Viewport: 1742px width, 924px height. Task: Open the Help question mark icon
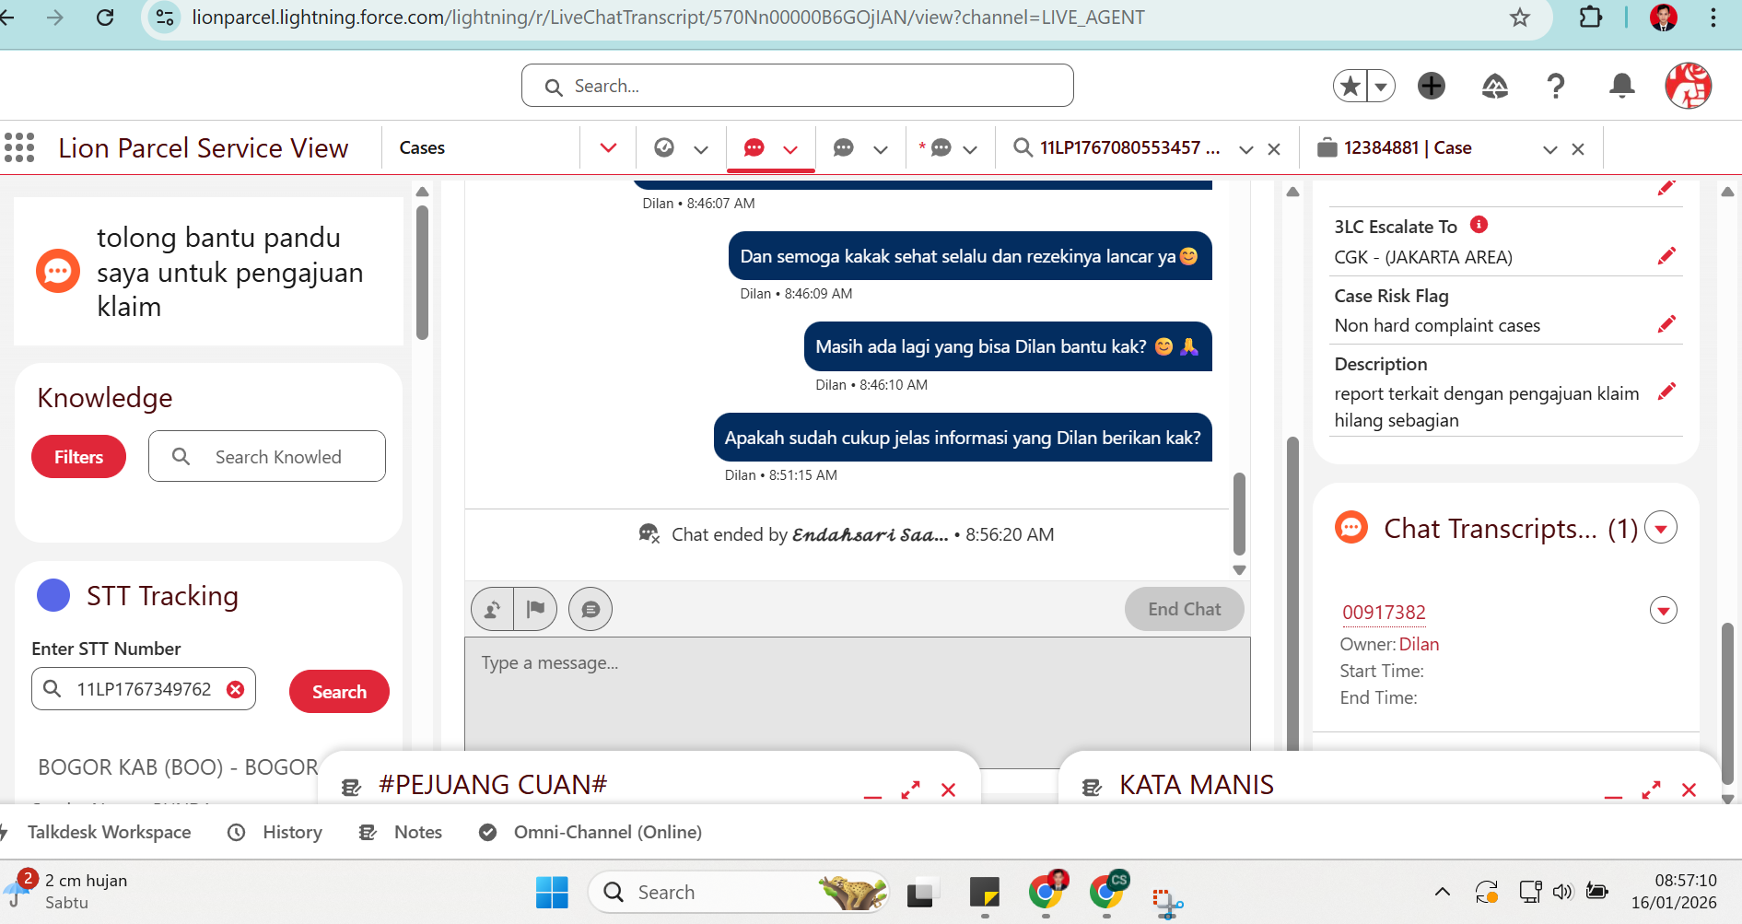click(x=1556, y=87)
